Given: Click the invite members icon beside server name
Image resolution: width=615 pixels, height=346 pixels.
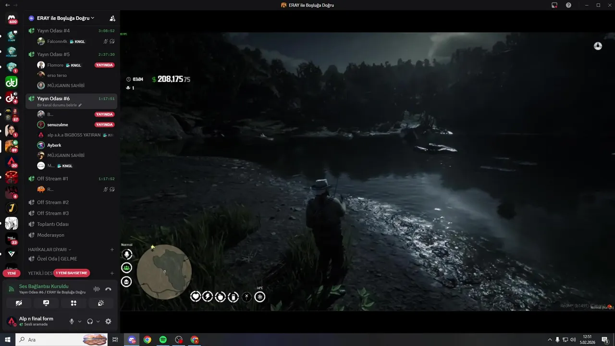Looking at the screenshot, I should 112,18.
